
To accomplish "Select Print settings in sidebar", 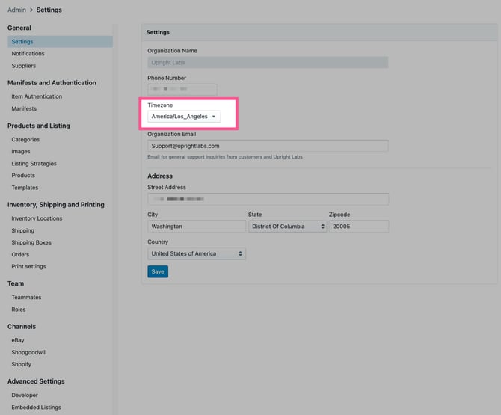I will pos(28,267).
